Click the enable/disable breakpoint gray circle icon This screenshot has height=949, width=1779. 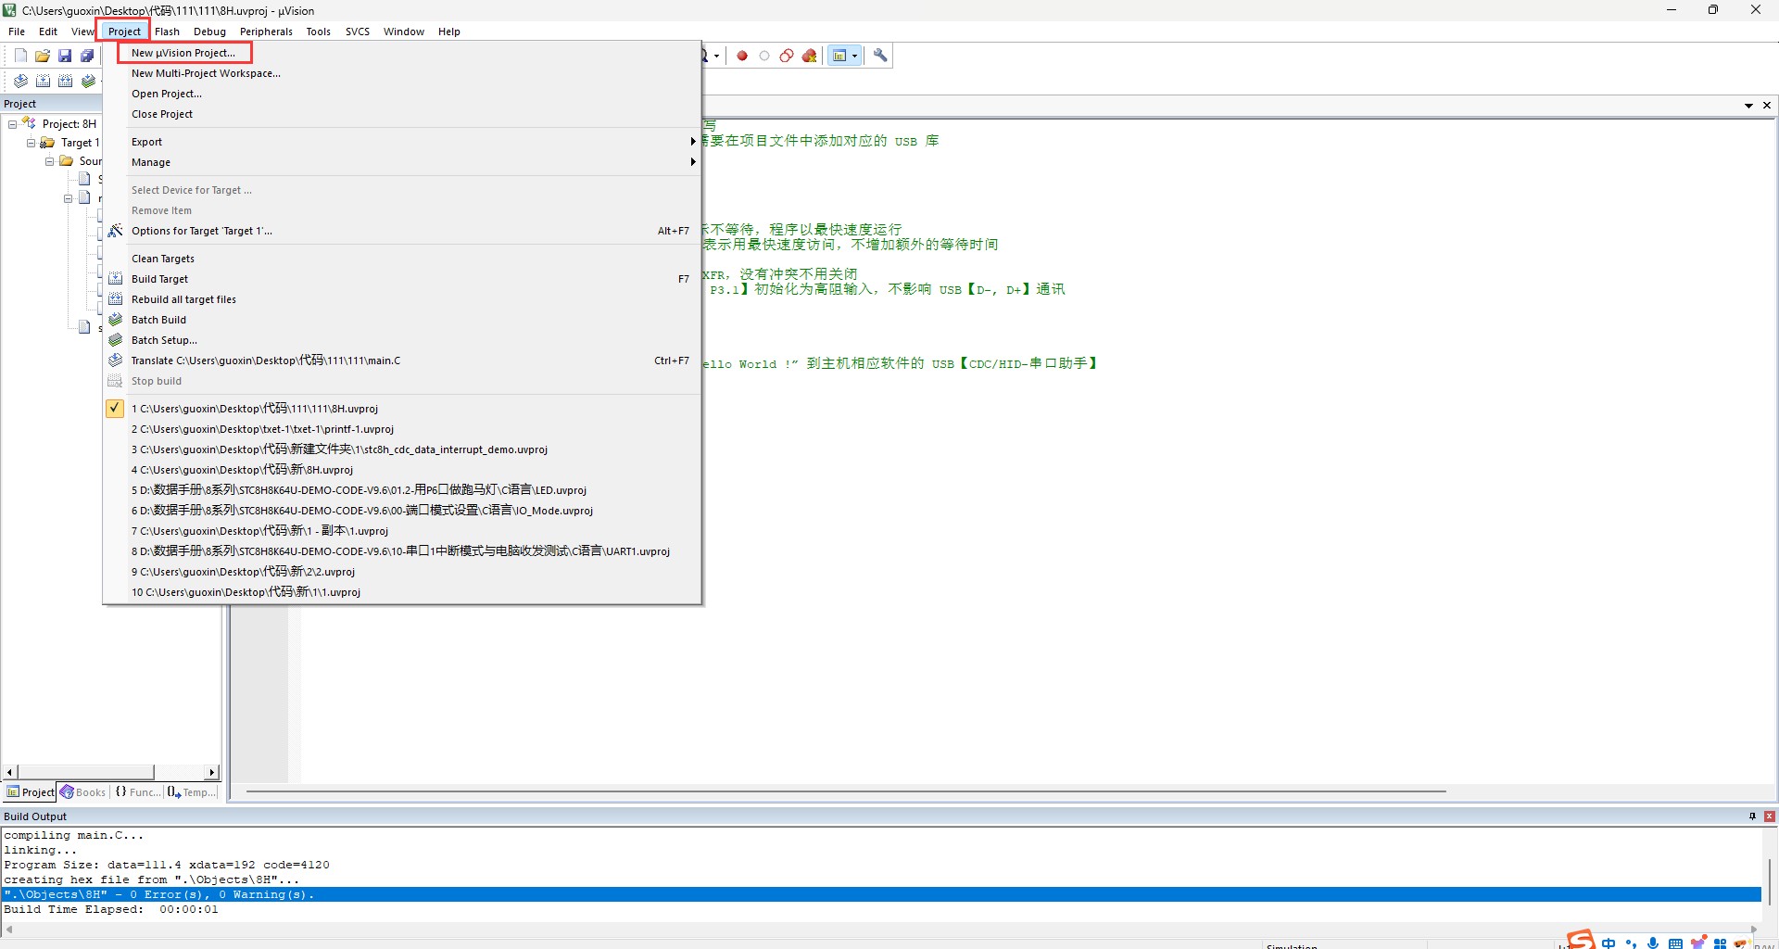764,56
